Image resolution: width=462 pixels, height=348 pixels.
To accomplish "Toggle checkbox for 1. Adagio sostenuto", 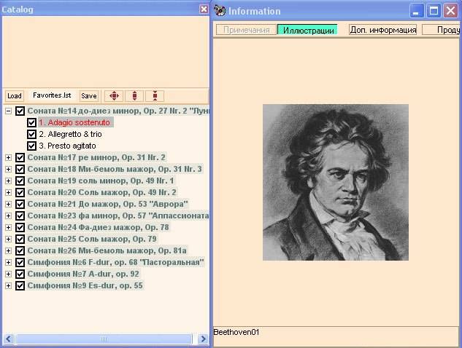I will (31, 122).
